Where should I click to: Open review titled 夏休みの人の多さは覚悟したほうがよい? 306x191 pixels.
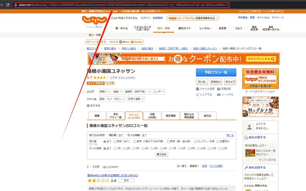click(112, 175)
